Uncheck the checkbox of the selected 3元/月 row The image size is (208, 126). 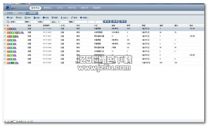coord(5,29)
